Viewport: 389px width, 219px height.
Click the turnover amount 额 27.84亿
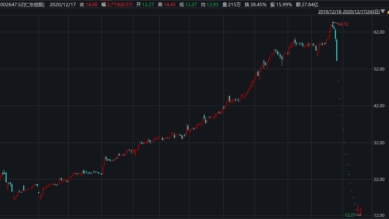click(x=307, y=4)
